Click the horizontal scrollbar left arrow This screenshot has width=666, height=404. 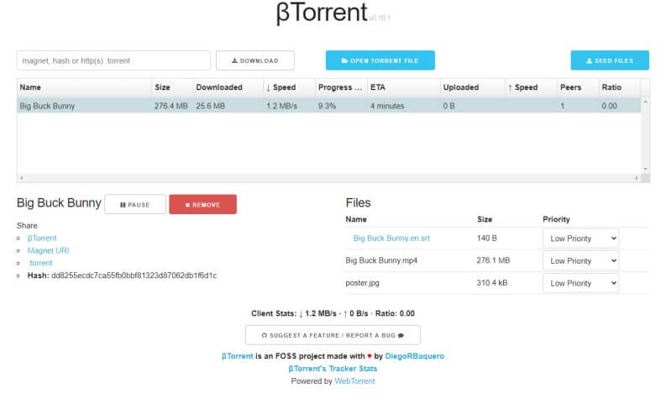[x=21, y=178]
